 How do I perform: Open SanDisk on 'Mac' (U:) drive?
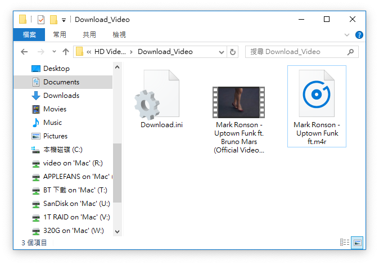(64, 204)
